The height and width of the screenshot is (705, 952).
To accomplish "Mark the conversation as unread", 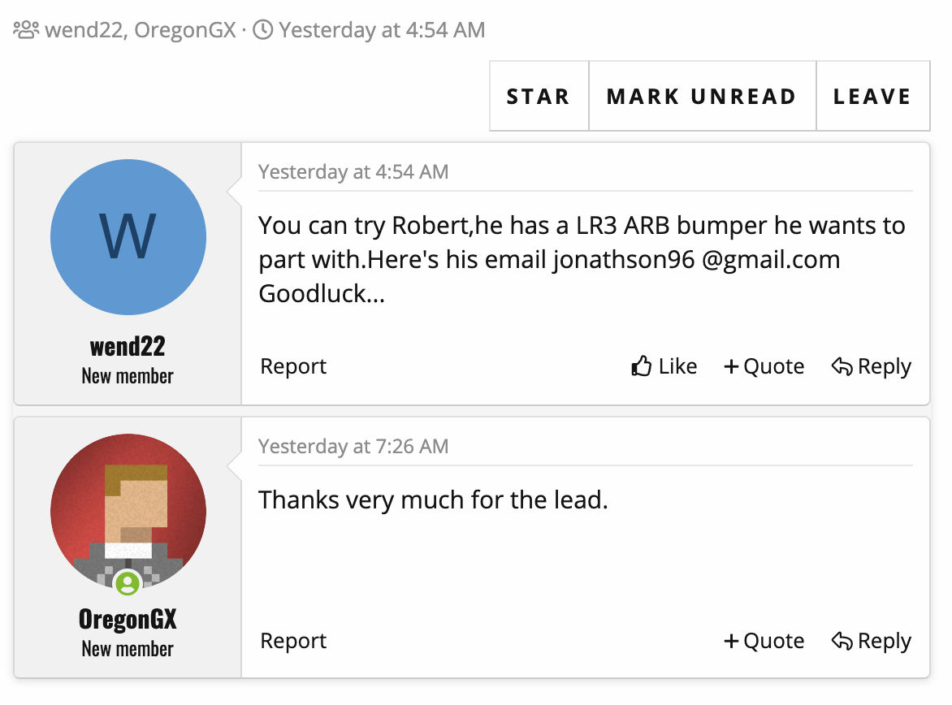I will 702,97.
